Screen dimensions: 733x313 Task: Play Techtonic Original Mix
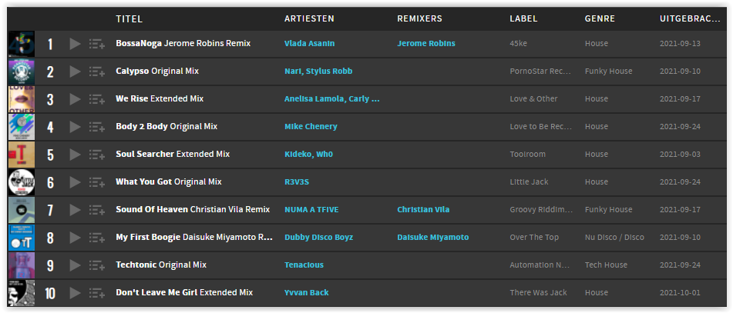coord(75,265)
